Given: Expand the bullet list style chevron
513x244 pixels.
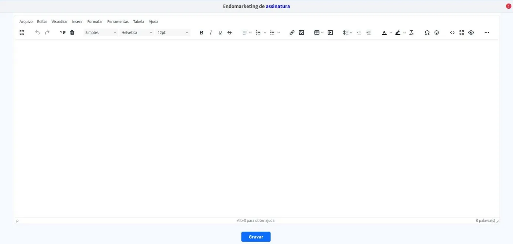Looking at the screenshot, I should 278,33.
